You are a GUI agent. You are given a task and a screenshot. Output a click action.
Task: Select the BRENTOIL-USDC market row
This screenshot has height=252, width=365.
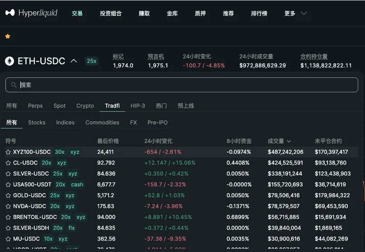pyautogui.click(x=182, y=217)
